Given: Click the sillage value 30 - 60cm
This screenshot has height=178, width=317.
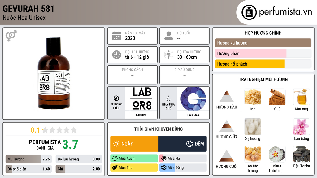Looking at the screenshot, I should click(x=187, y=57).
